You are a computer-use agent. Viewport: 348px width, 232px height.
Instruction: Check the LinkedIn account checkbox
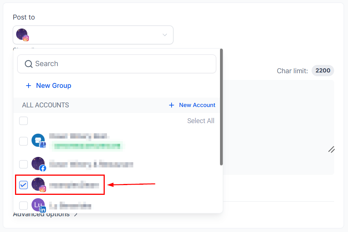(23, 205)
